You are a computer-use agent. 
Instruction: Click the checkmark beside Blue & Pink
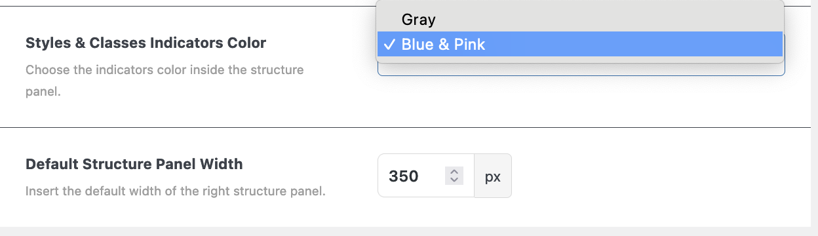point(390,45)
